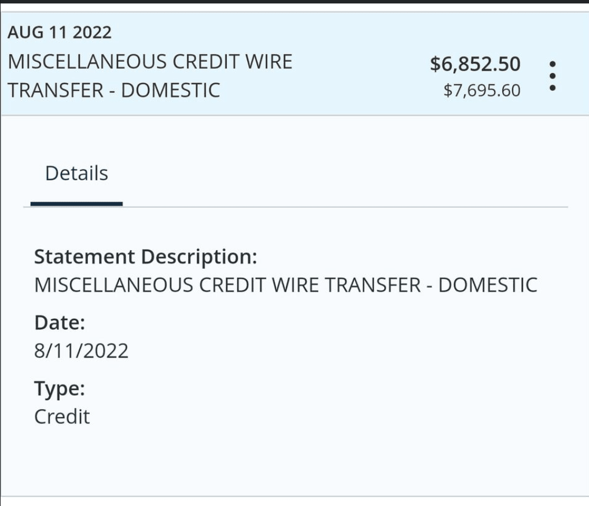Collapse the AUG 11 2022 transaction row
589x506 pixels.
tap(294, 64)
